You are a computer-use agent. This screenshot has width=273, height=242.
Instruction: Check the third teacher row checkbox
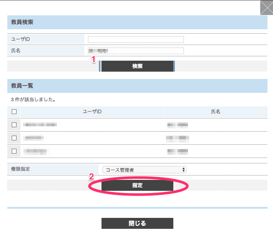coord(14,151)
